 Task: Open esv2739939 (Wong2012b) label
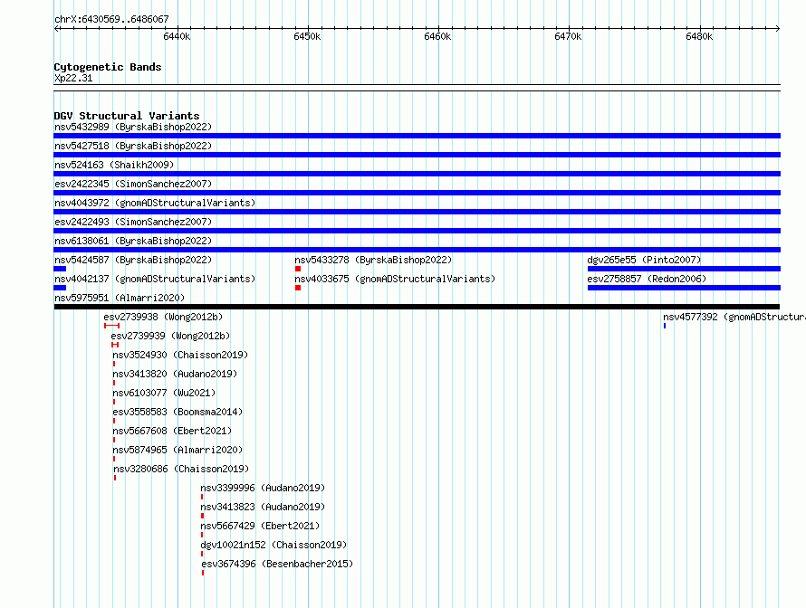pos(170,336)
